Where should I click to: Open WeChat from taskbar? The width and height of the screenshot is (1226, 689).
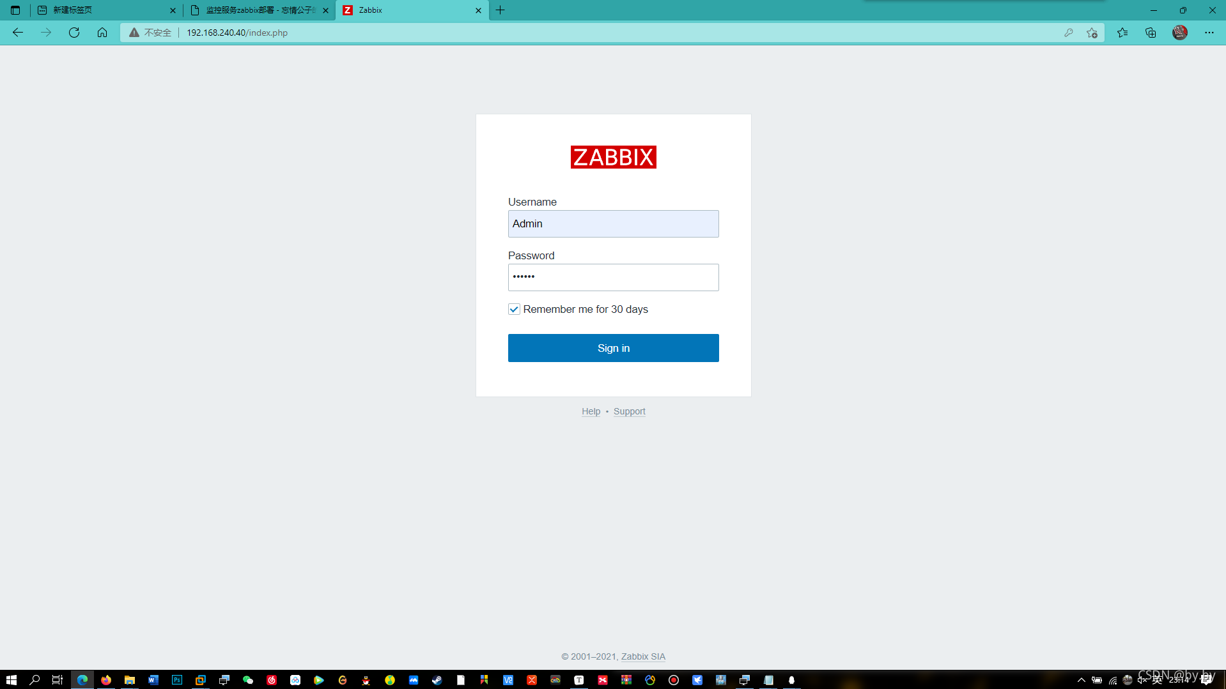[x=248, y=680]
